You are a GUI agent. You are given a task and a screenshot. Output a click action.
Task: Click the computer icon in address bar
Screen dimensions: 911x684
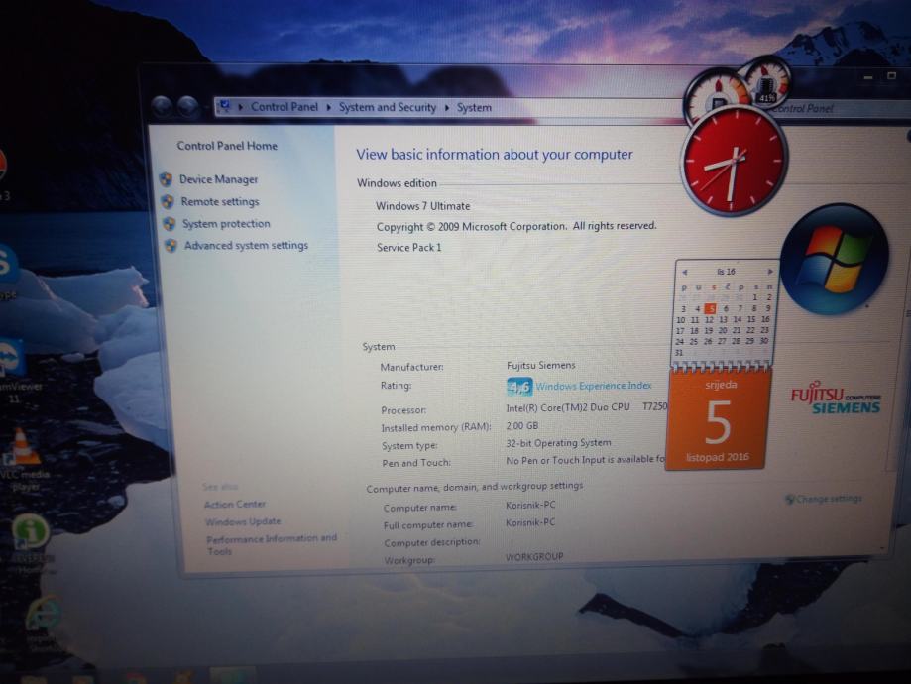224,106
